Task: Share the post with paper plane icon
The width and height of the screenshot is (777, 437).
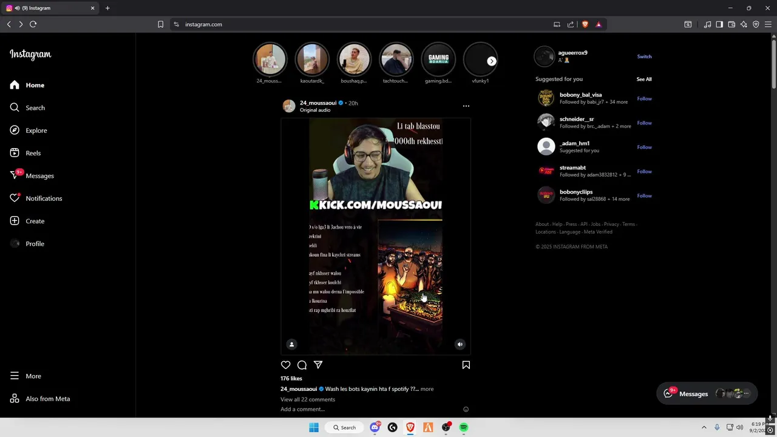Action: (318, 365)
